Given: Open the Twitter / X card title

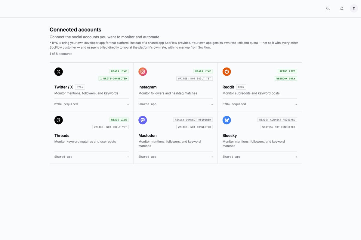Looking at the screenshot, I should (64, 87).
